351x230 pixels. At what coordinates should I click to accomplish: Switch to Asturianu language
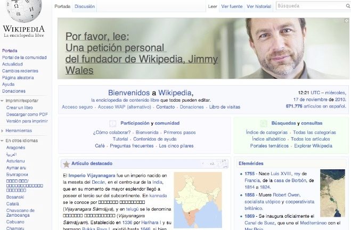[x=15, y=161]
